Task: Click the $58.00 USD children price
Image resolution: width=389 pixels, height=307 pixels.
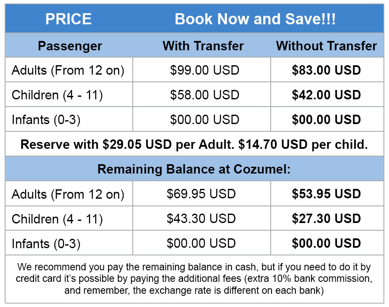Action: (x=205, y=95)
